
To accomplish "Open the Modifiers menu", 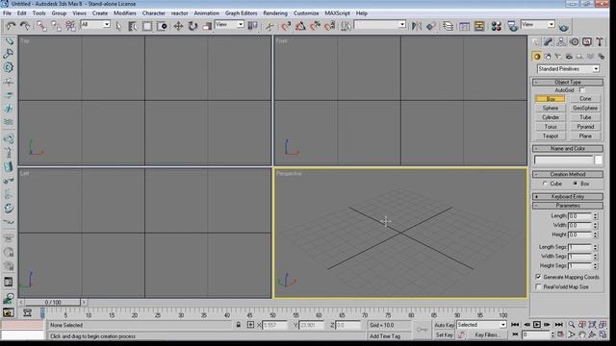I will 125,12.
